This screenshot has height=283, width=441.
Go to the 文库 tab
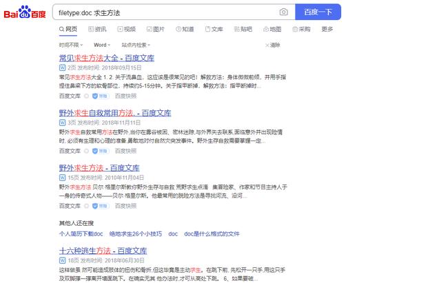click(214, 29)
